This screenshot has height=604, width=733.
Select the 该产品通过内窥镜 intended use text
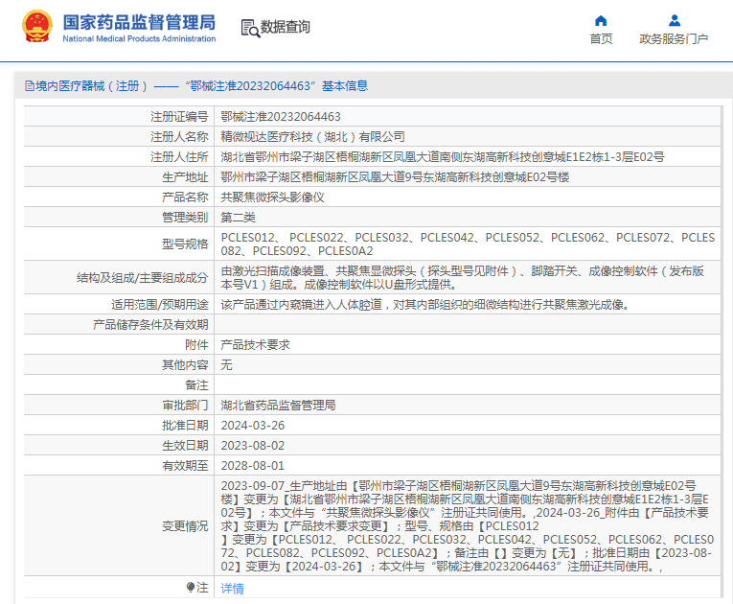tap(424, 304)
